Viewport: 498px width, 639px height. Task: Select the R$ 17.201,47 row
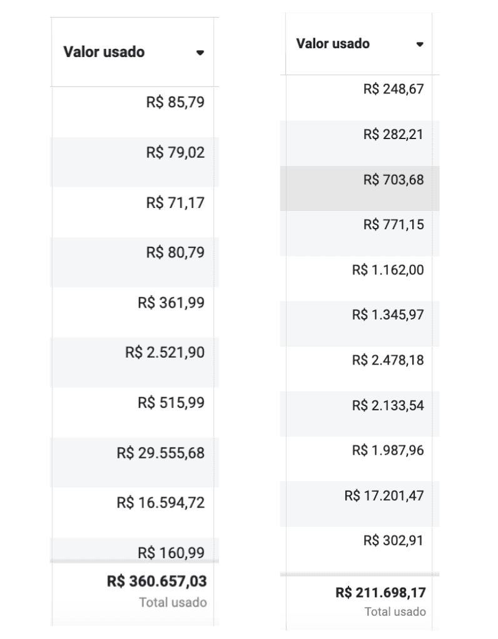tap(360, 504)
